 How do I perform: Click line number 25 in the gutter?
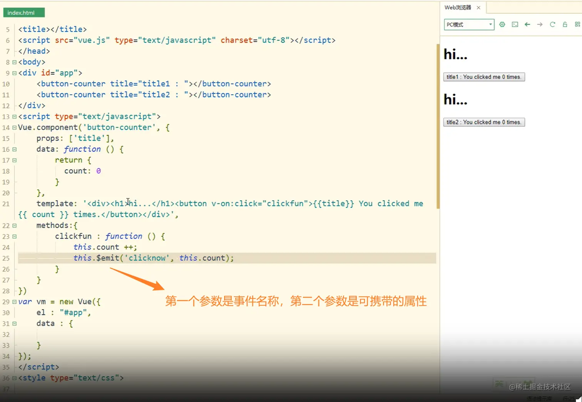coord(6,258)
